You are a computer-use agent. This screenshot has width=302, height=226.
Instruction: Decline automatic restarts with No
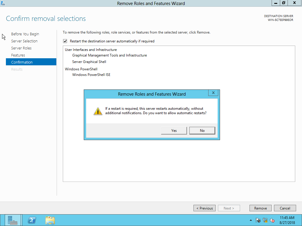coord(202,130)
